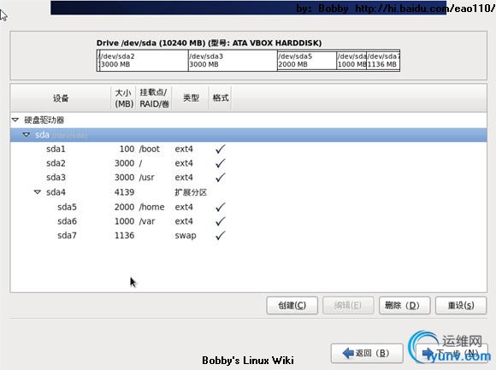
Task: Click /dev/sda2 block in drive diagram
Action: point(144,61)
